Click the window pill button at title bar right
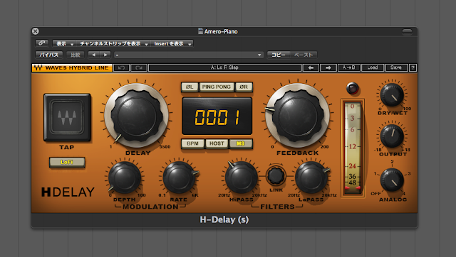 click(407, 31)
